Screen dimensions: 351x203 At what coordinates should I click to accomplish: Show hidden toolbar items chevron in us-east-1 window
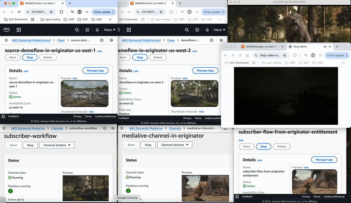pyautogui.click(x=87, y=12)
